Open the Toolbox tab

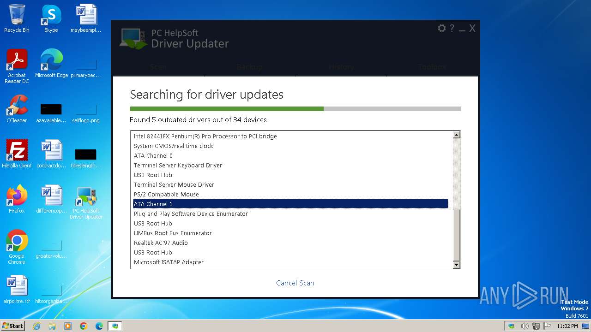433,67
